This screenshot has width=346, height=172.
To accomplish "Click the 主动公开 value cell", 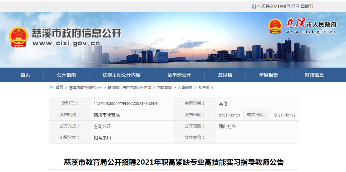I will tap(133, 126).
